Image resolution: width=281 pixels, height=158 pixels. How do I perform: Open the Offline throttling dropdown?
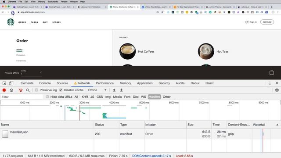click(97, 90)
